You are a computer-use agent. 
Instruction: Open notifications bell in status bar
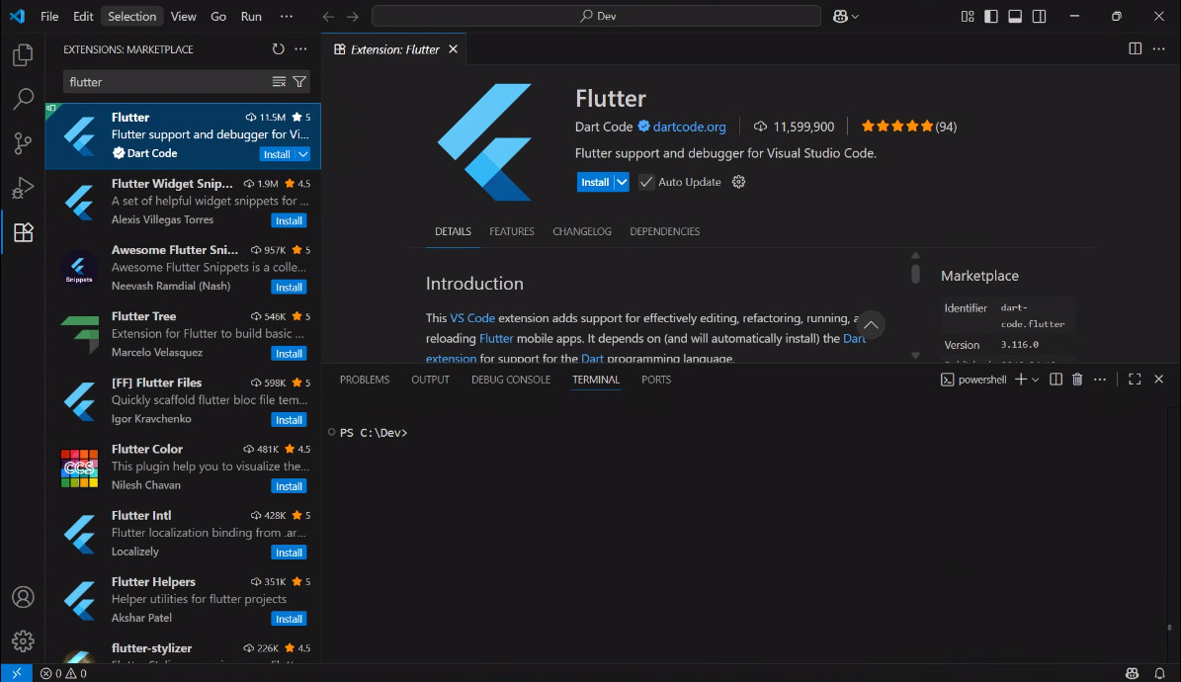tap(1160, 673)
